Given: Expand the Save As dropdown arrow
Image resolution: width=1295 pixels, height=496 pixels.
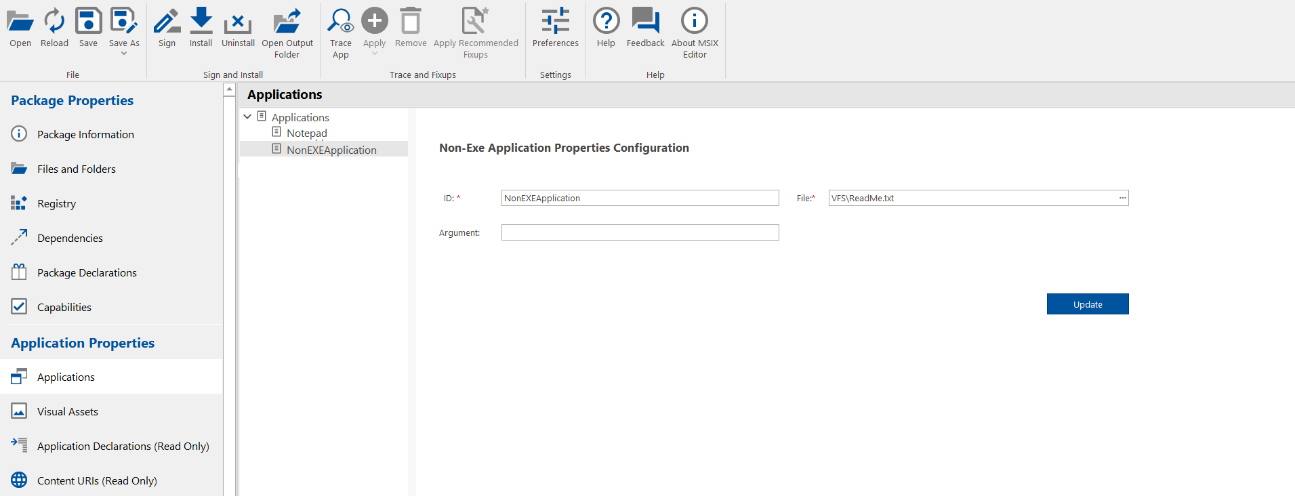Looking at the screenshot, I should coord(124,54).
